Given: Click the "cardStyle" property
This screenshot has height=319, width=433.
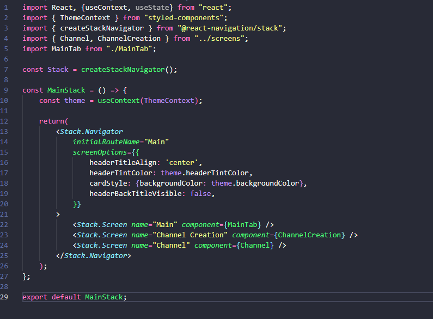Looking at the screenshot, I should click(x=108, y=183).
